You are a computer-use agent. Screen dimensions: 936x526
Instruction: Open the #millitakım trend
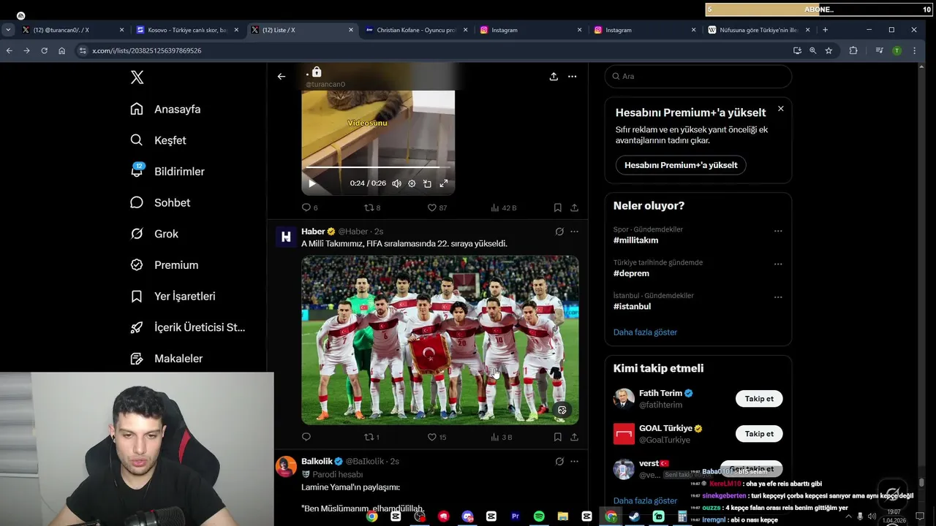click(x=636, y=240)
